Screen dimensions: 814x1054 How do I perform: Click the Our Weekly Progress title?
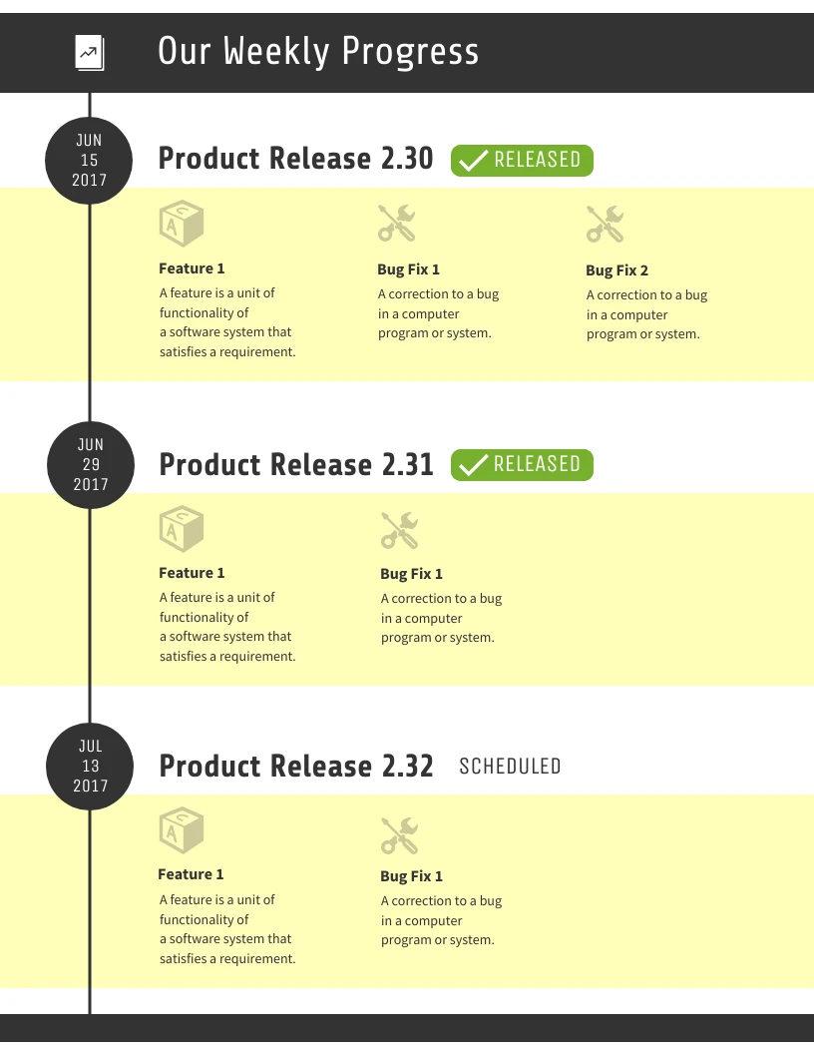tap(318, 51)
